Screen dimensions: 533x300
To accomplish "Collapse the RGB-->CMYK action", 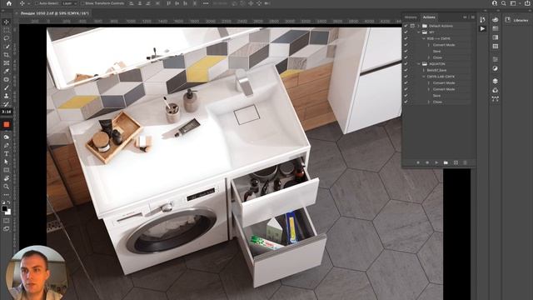I will tap(424, 38).
